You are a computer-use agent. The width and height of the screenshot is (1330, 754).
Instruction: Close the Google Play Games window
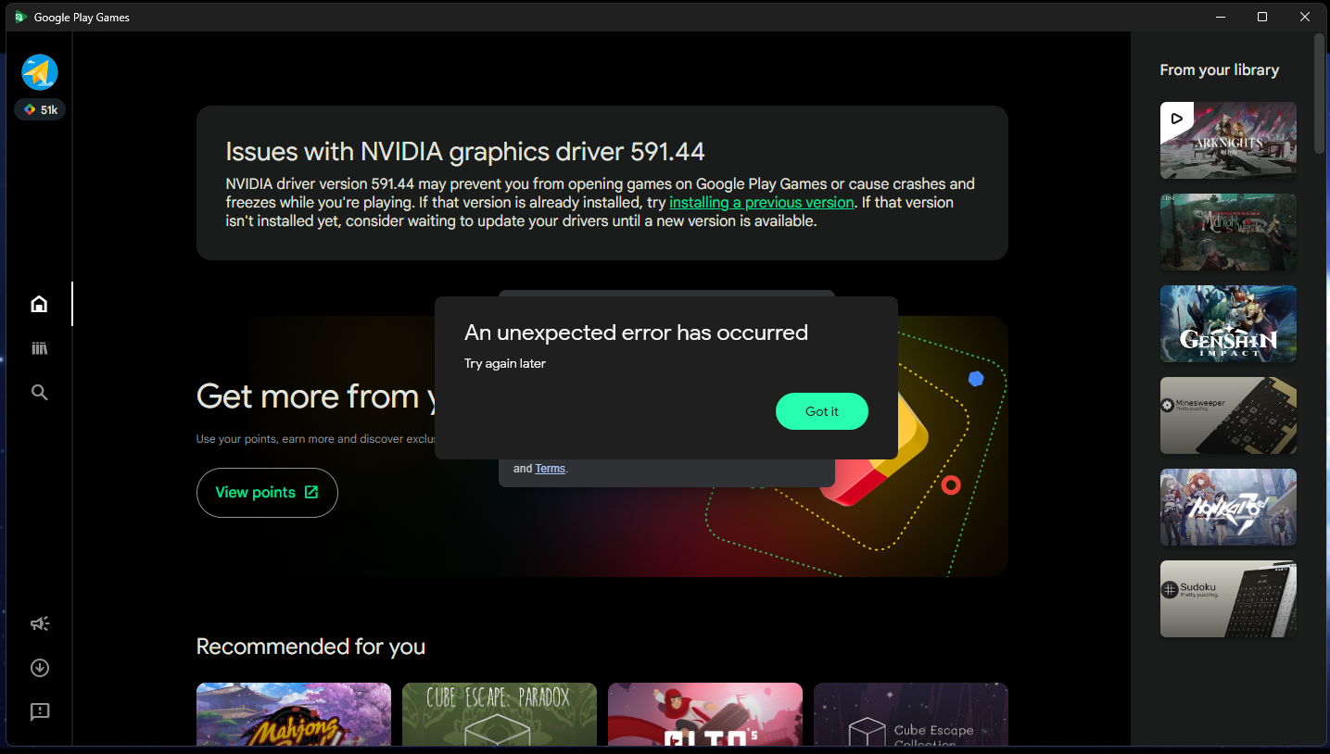[1304, 17]
